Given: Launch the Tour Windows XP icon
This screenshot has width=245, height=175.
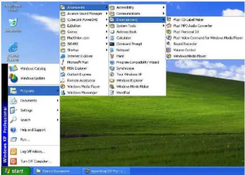Looking at the screenshot, I should point(112,74).
